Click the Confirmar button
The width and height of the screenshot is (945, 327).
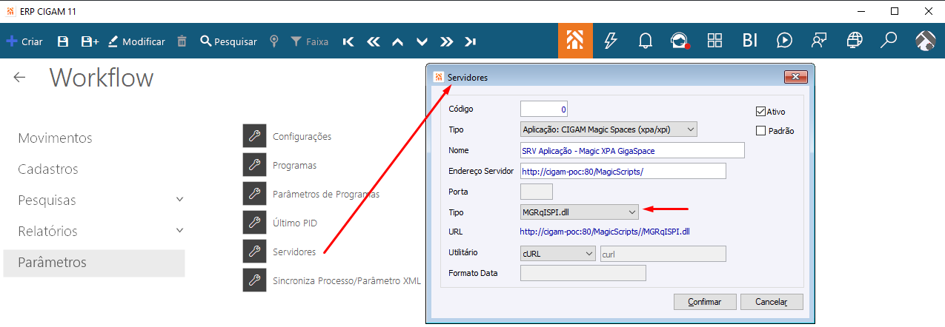click(x=705, y=302)
